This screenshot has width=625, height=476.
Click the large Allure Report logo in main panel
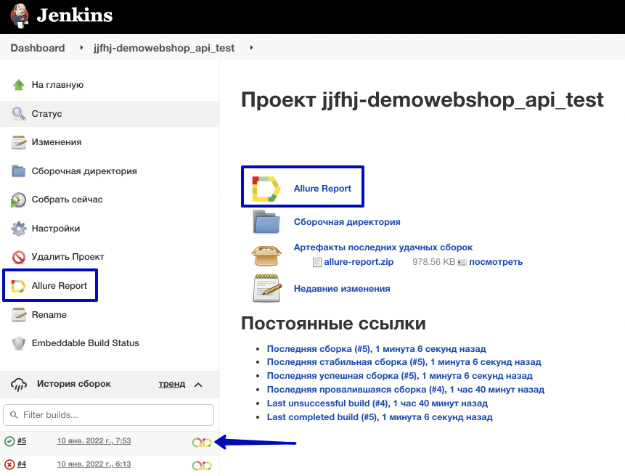tap(266, 189)
